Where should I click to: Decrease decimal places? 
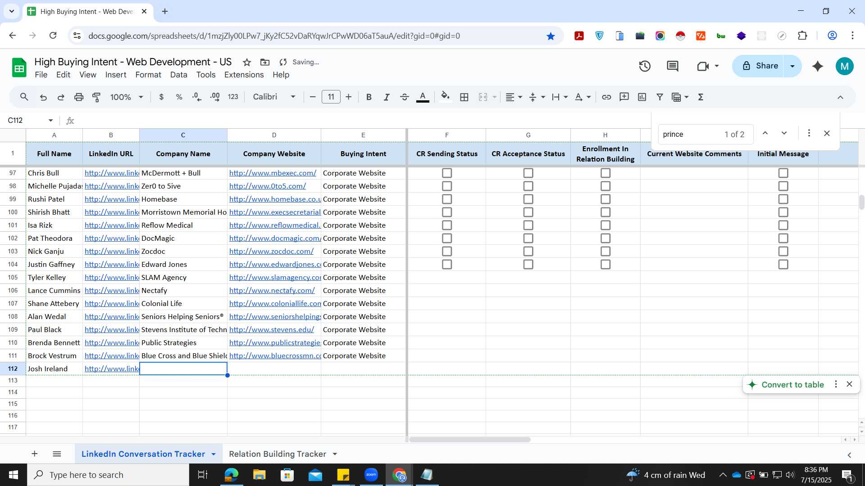point(197,97)
